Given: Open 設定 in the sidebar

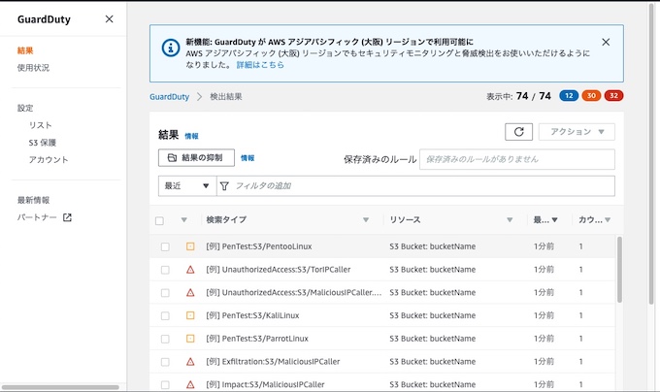Looking at the screenshot, I should click(25, 108).
